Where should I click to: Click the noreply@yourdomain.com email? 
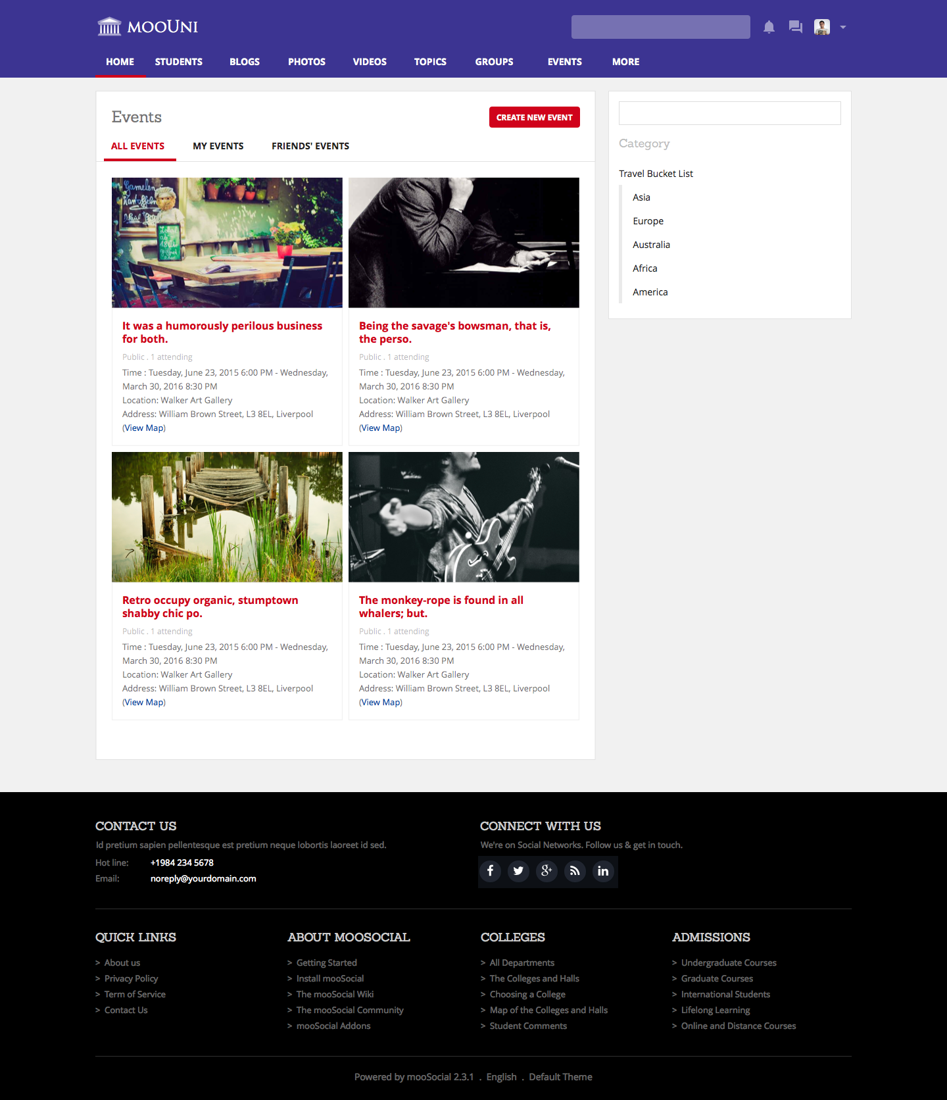point(203,879)
